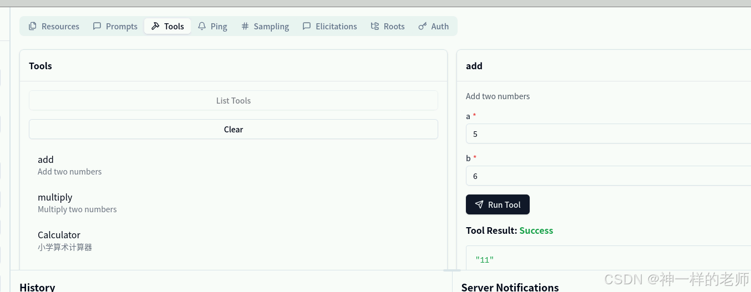Click the paper plane icon in Run Tool

coord(479,204)
